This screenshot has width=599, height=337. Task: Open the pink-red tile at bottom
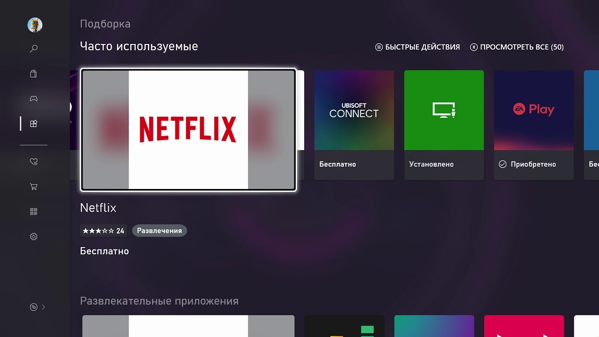pos(524,326)
